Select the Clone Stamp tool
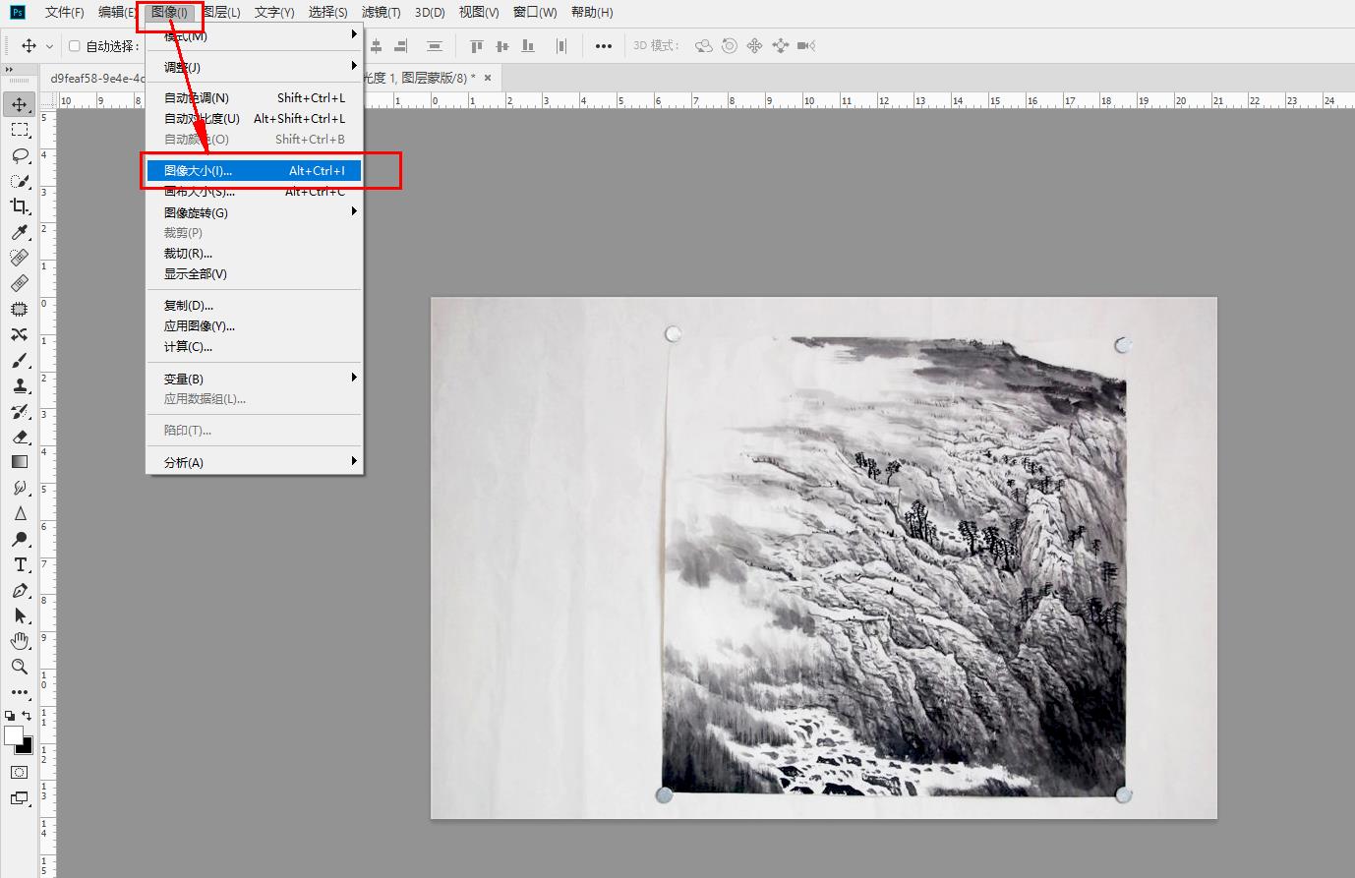1355x878 pixels. pos(20,385)
